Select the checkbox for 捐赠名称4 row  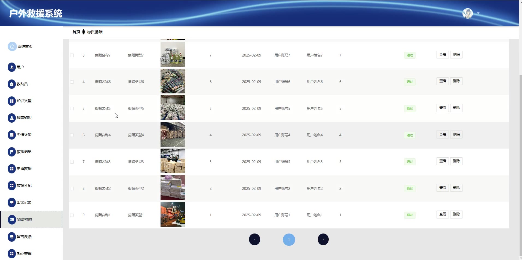[x=72, y=135]
